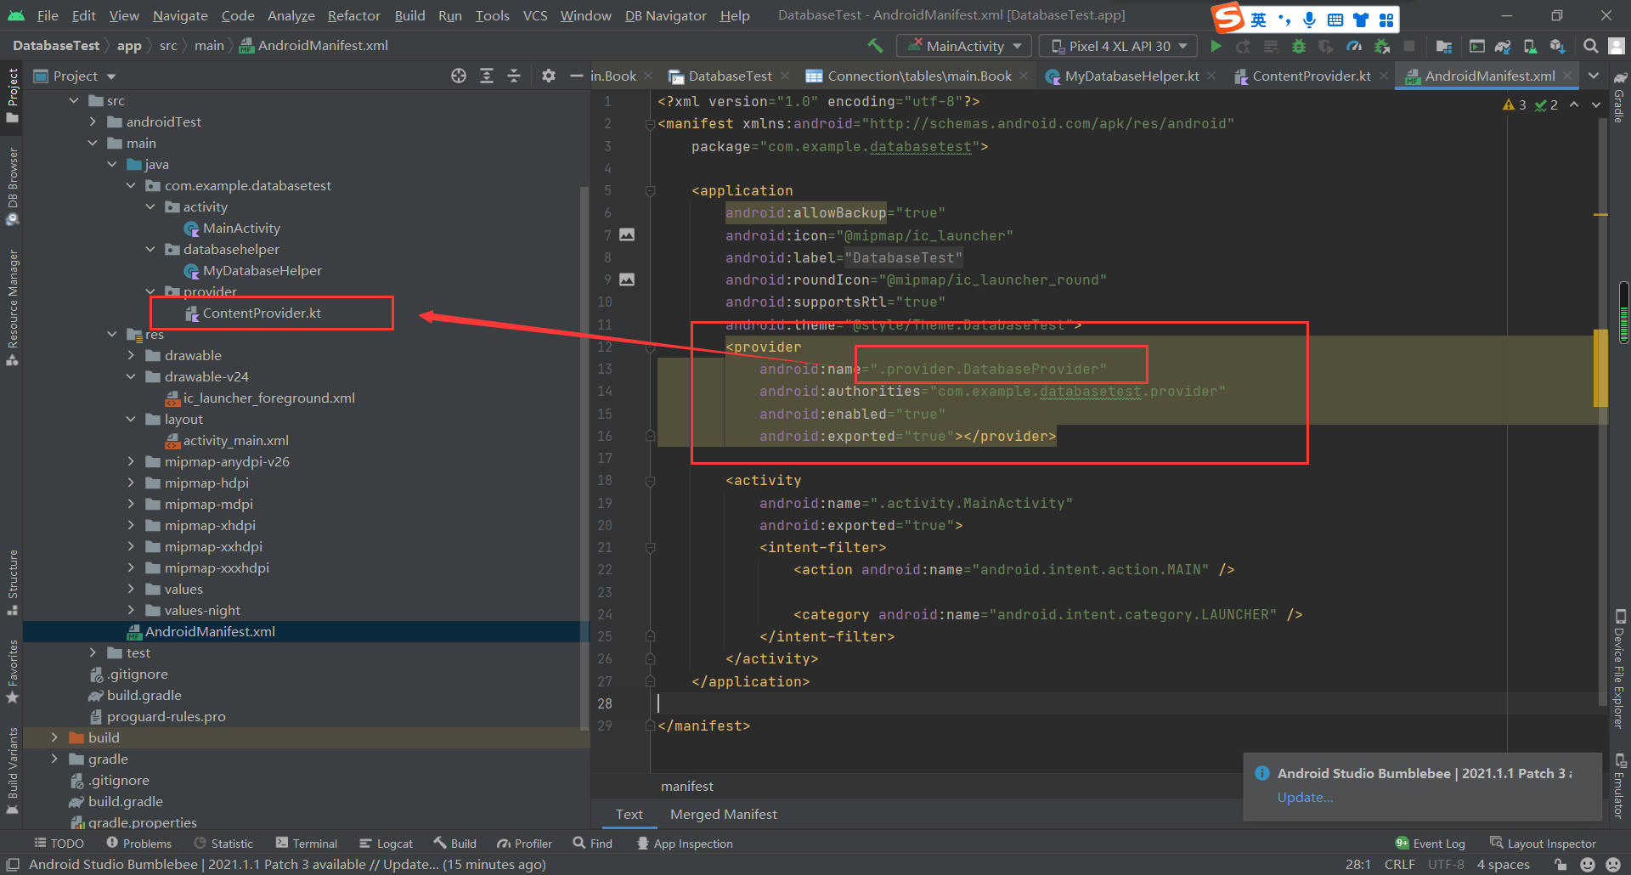Toggle the Logcat tool window

pos(386,844)
